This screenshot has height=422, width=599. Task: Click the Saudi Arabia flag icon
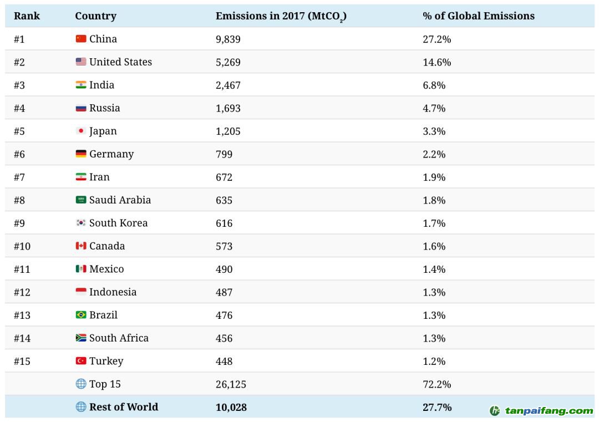[81, 200]
